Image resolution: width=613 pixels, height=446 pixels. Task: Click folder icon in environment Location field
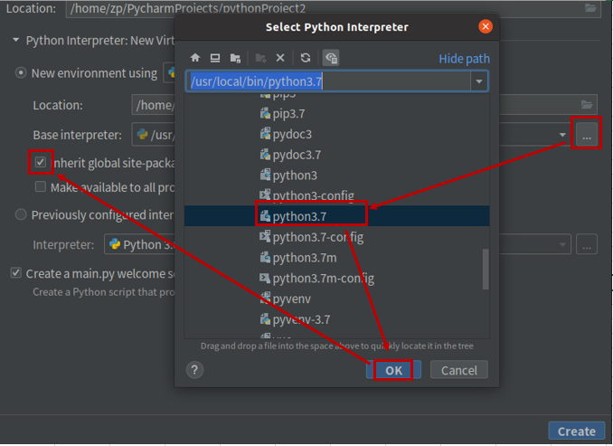[x=587, y=104]
